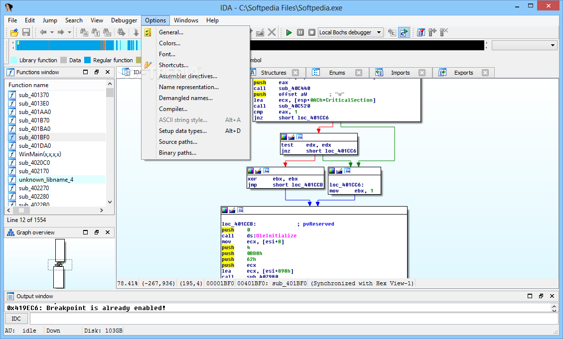Click the Functions list vertical scrollbar
The width and height of the screenshot is (563, 339).
(x=110, y=143)
